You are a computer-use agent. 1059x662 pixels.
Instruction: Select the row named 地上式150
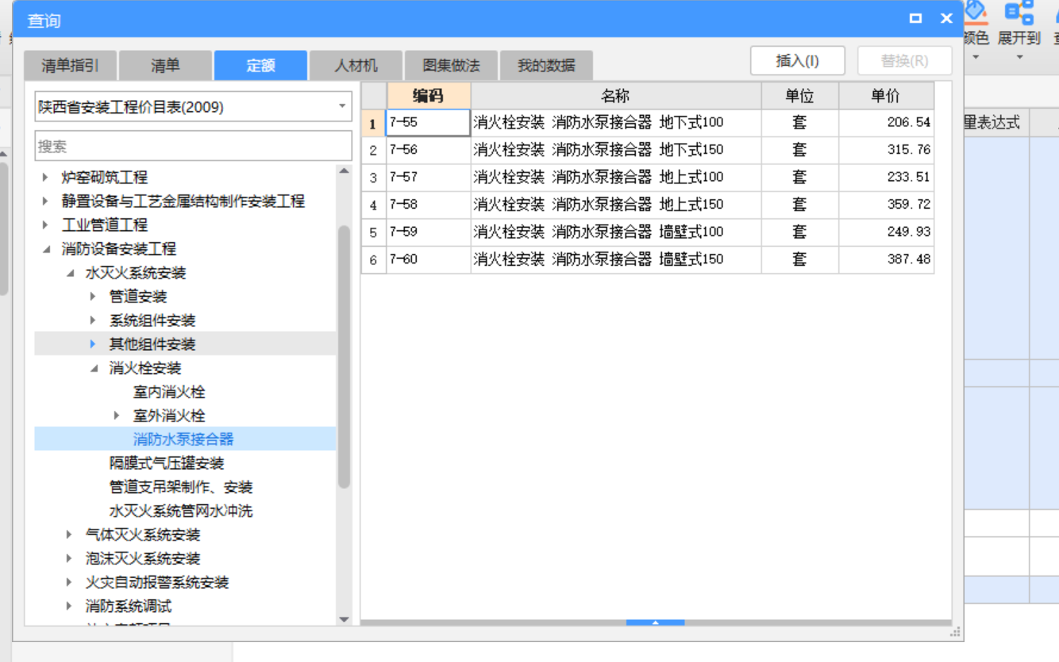tap(616, 205)
